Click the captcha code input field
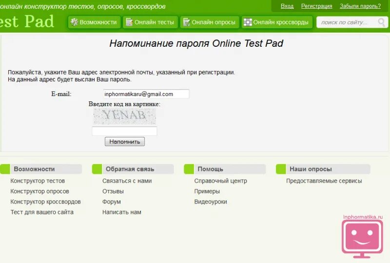Image resolution: width=390 pixels, height=263 pixels. point(124,131)
